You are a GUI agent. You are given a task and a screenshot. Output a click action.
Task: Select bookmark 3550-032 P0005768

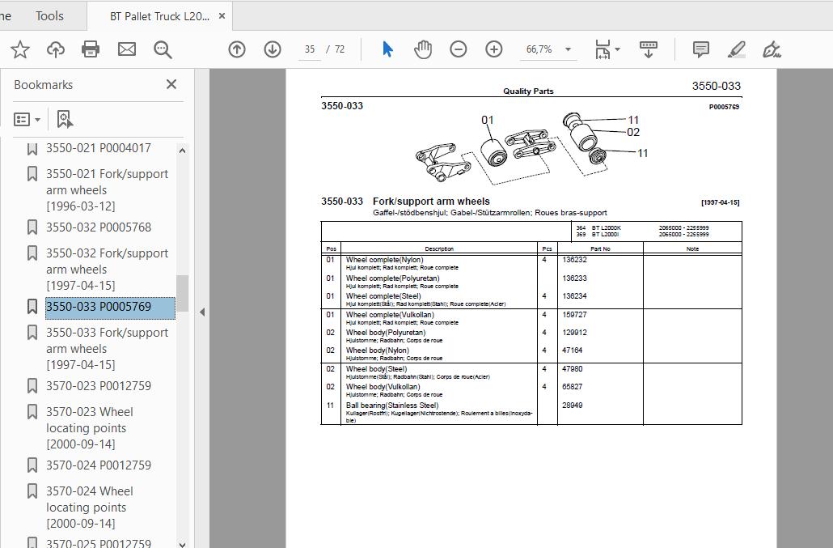tap(98, 227)
